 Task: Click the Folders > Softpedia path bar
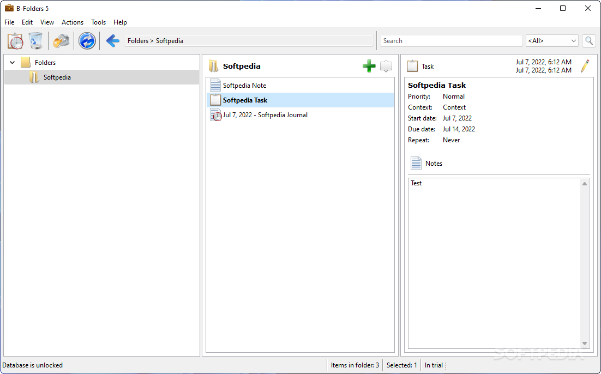click(249, 41)
